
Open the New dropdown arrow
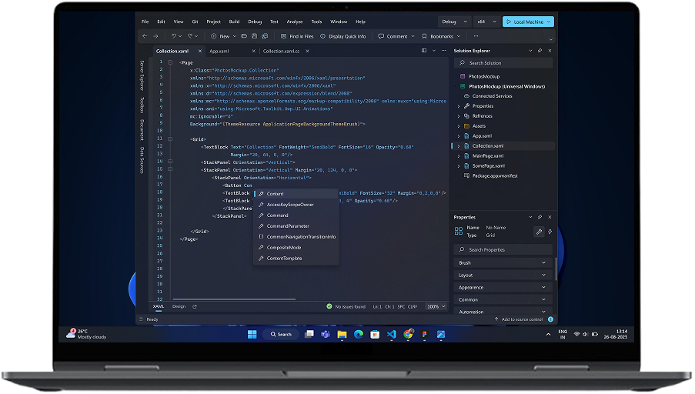pos(235,36)
